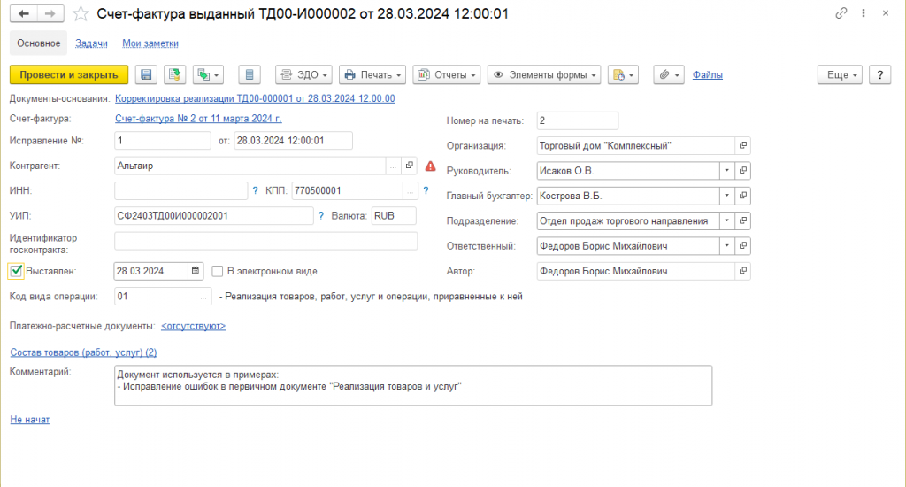The height and width of the screenshot is (487, 906).
Task: Open the create-based-on dropdown icon button
Action: (208, 74)
